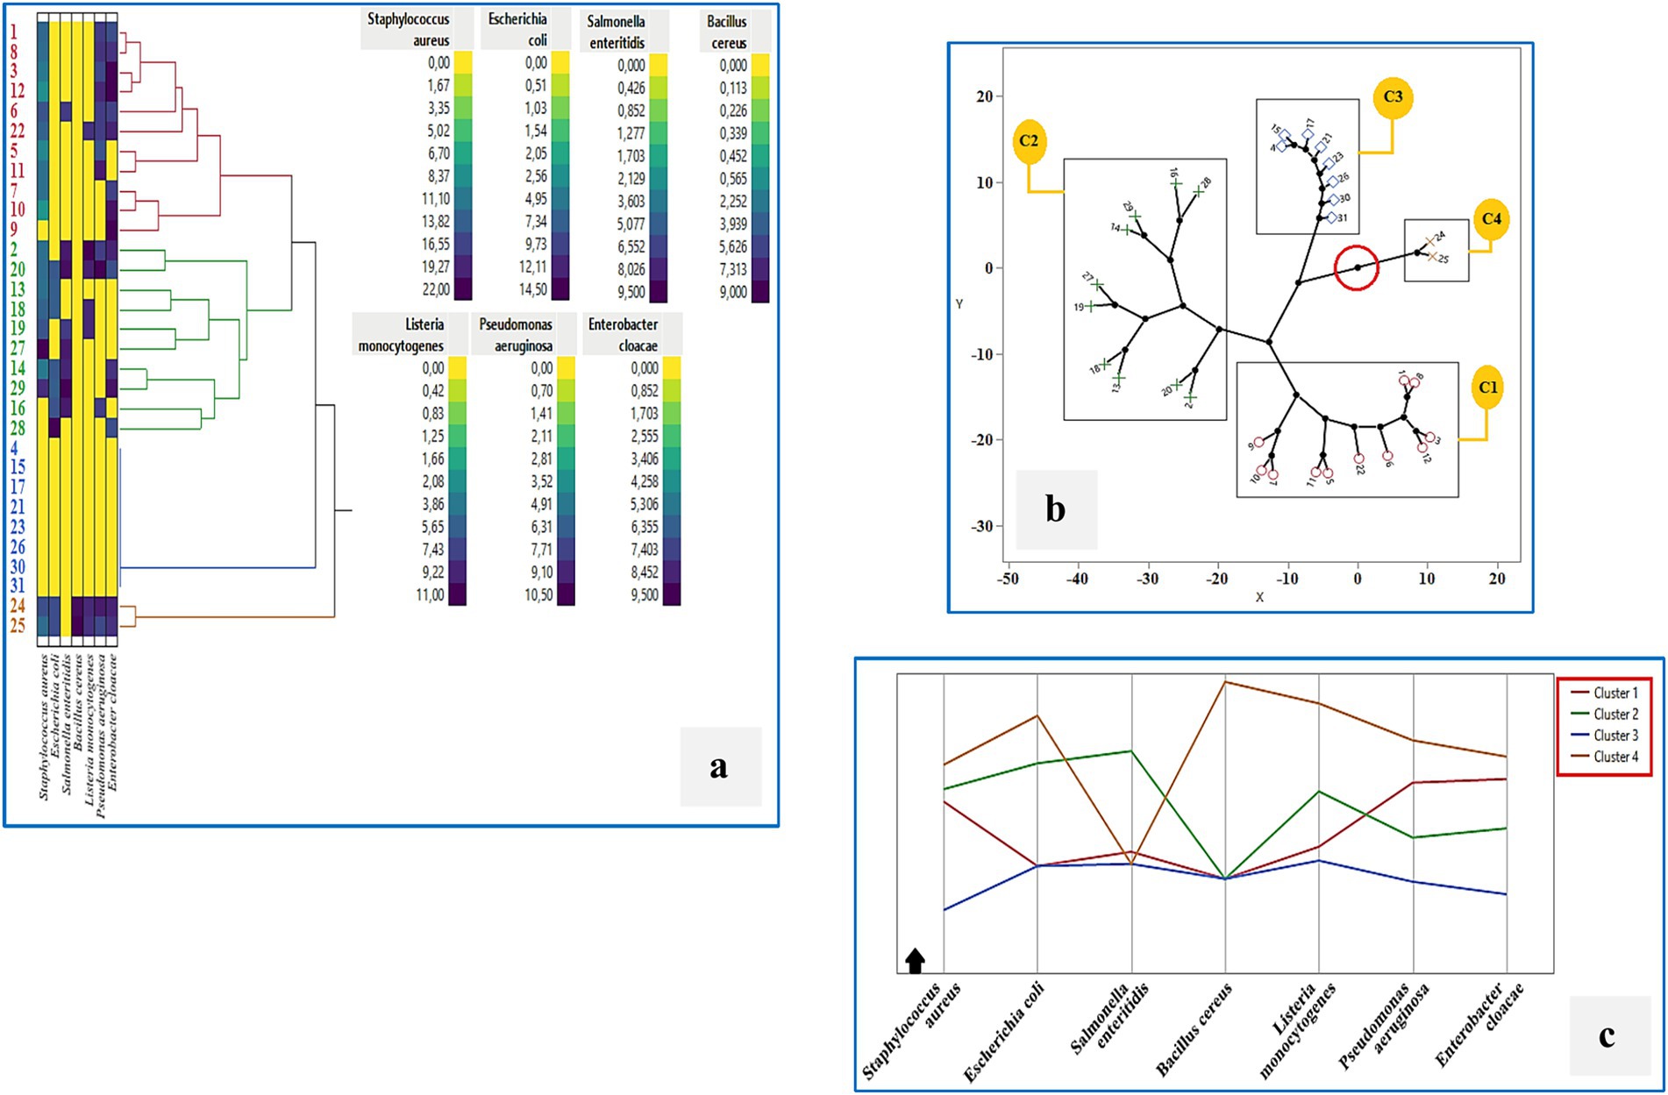The width and height of the screenshot is (1668, 1095).
Task: Click the Salmonella enteritidis color gradient bar
Action: click(x=658, y=178)
